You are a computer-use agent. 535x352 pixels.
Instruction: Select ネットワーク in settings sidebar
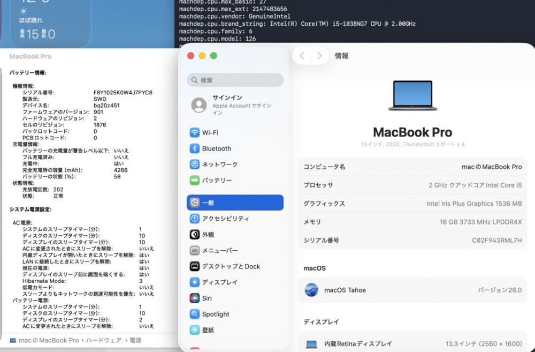tap(235, 164)
